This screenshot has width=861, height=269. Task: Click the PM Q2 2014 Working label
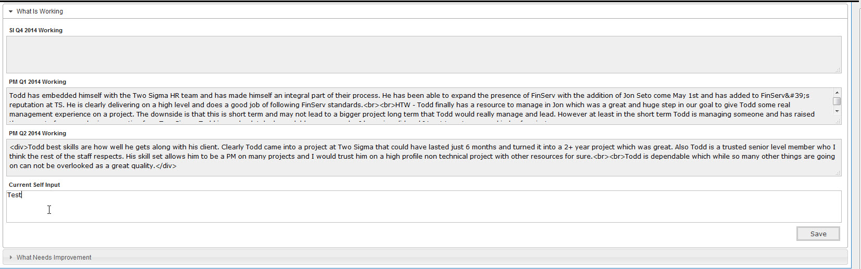pos(38,133)
